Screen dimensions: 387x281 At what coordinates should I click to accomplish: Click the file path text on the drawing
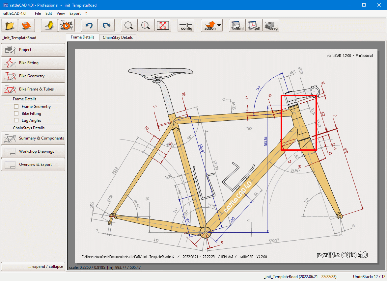(128, 257)
